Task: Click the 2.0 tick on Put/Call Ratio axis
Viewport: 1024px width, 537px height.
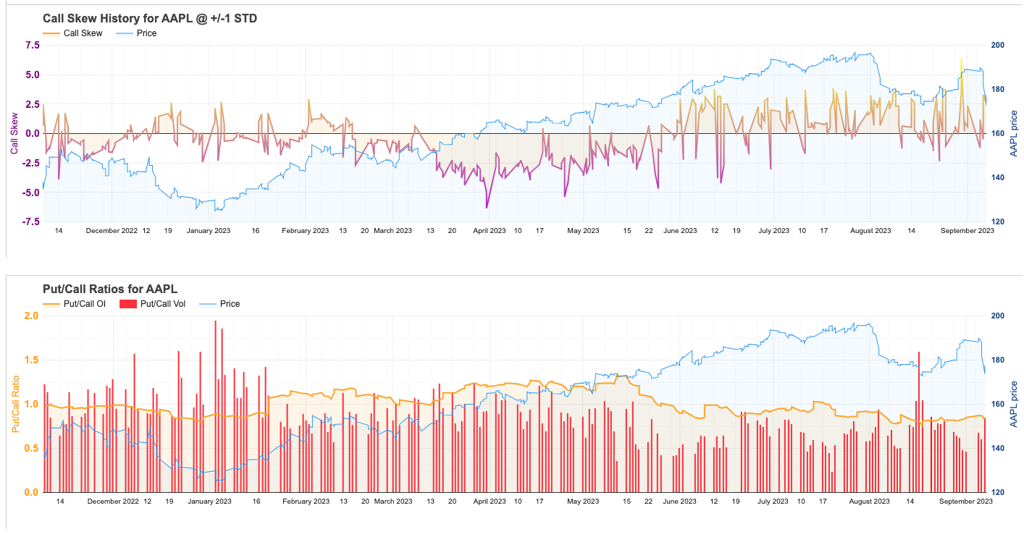Action: [32, 316]
